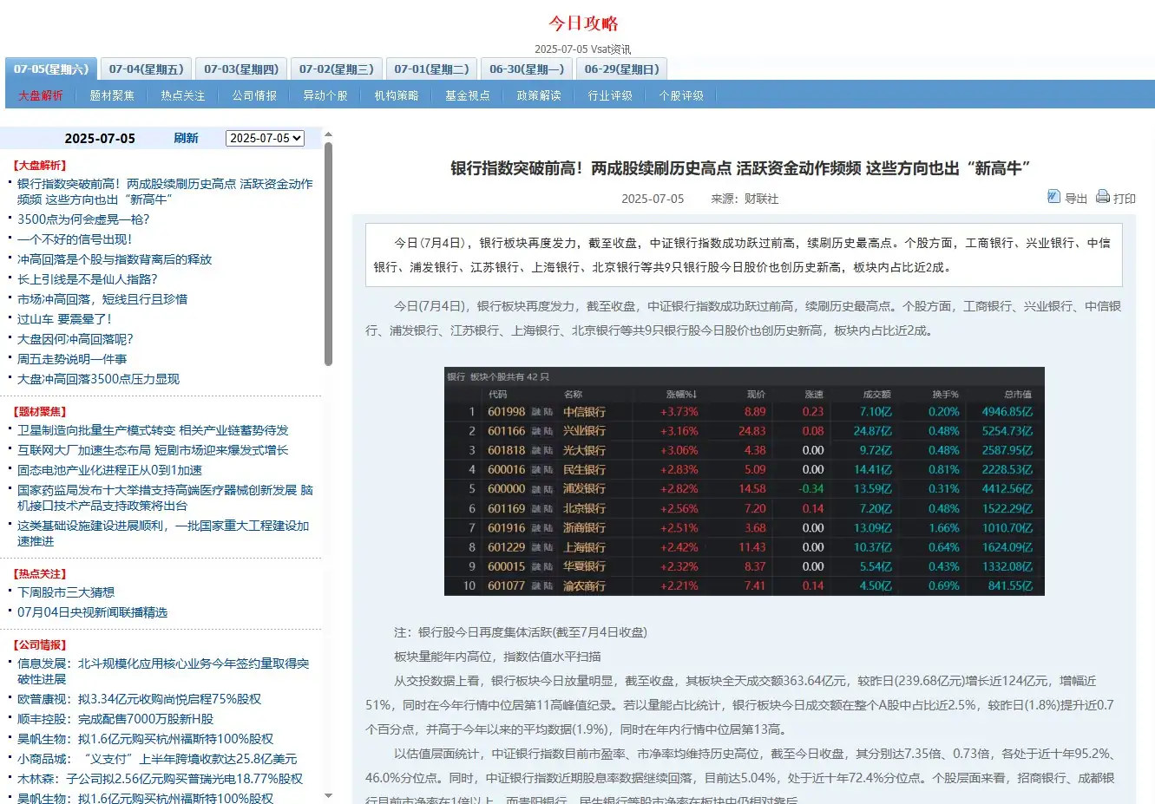Switch to the 07-01(星期二) tab
Image resolution: width=1155 pixels, height=804 pixels.
coord(431,68)
